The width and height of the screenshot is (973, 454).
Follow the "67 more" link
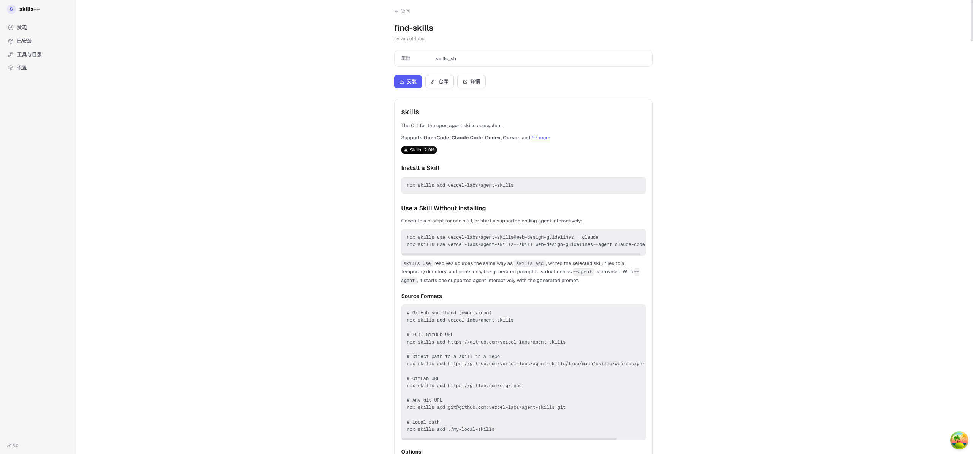[541, 138]
